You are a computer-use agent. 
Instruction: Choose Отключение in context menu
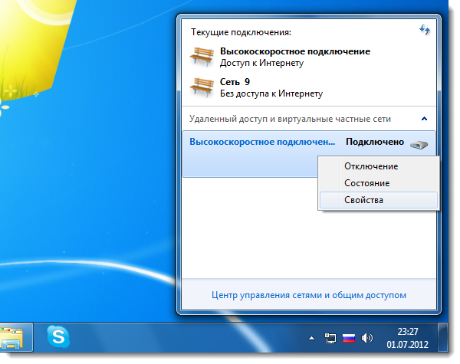coord(379,166)
